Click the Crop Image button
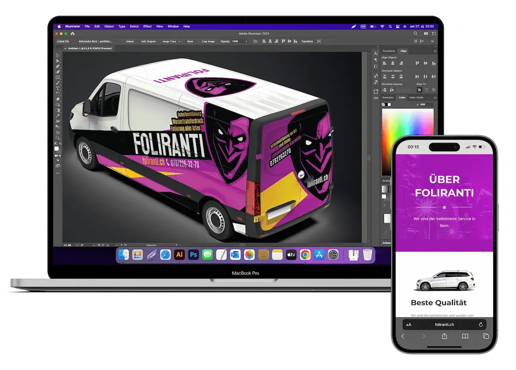 coord(208,41)
